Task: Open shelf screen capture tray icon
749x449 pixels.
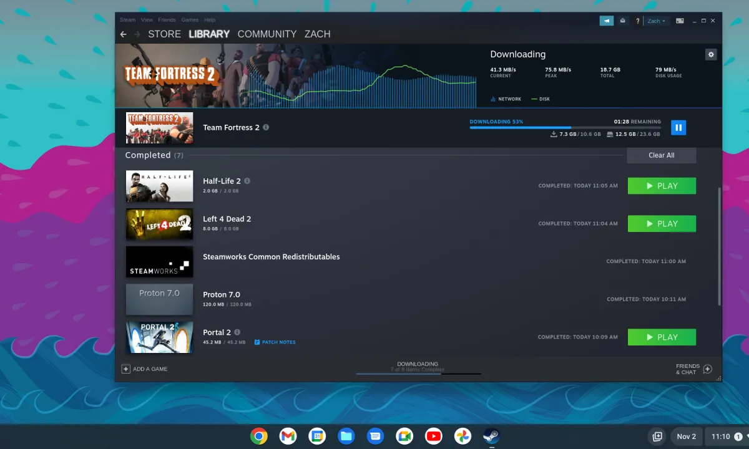Action: 657,437
